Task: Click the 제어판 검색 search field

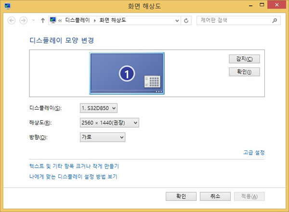Action: point(238,20)
